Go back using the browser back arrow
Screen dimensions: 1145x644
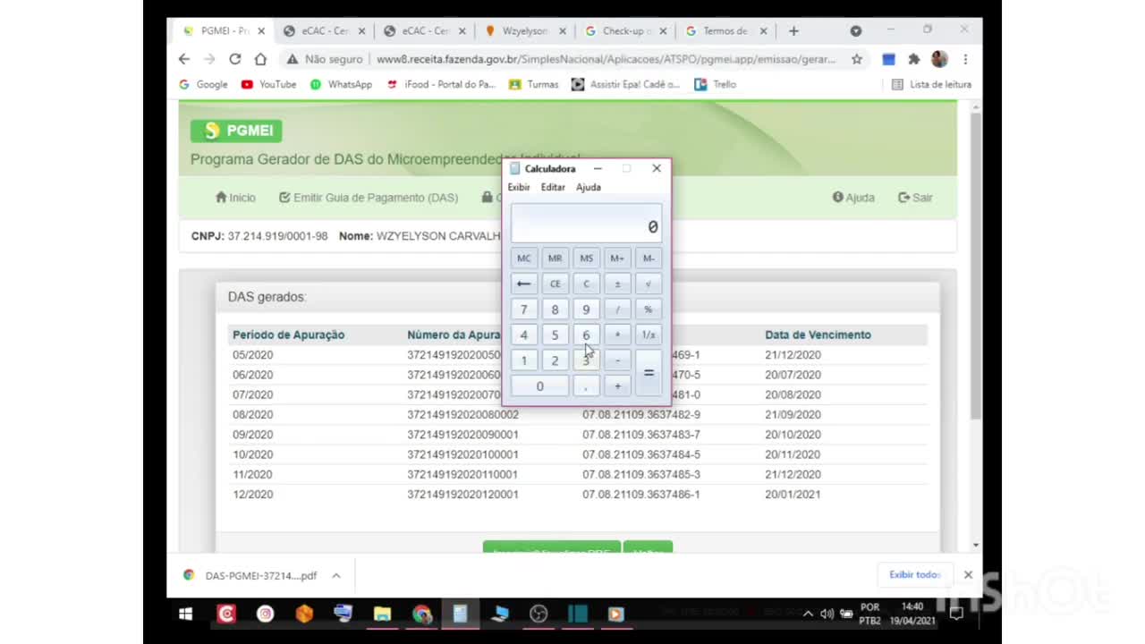[x=184, y=59]
